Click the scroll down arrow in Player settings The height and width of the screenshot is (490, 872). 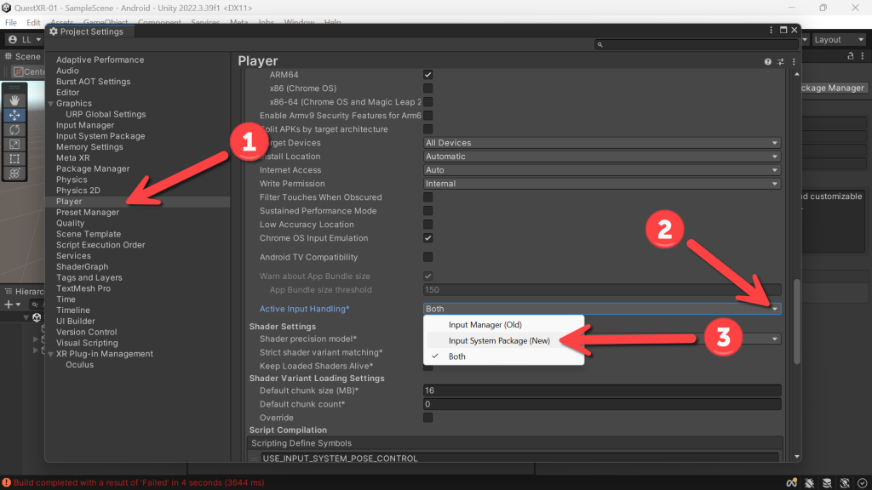797,457
